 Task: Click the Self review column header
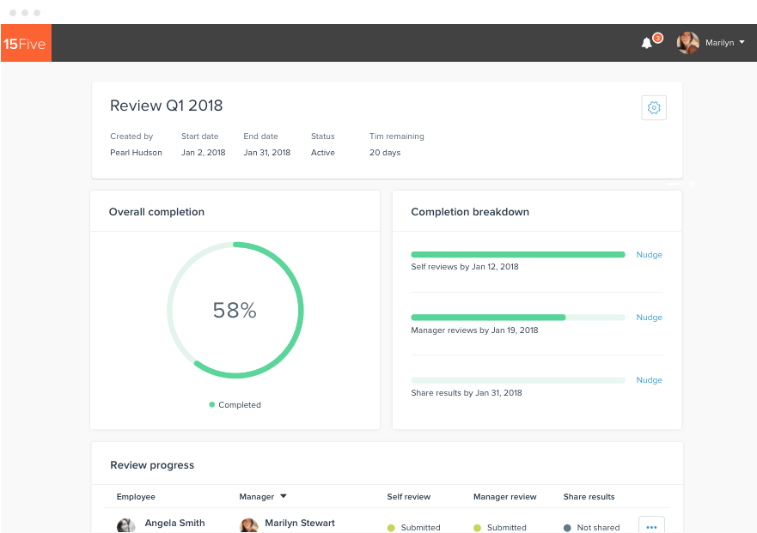[409, 497]
